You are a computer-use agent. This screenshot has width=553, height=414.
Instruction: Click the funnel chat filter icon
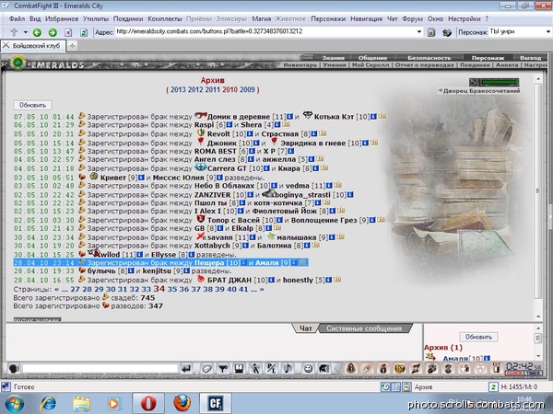coord(222,369)
